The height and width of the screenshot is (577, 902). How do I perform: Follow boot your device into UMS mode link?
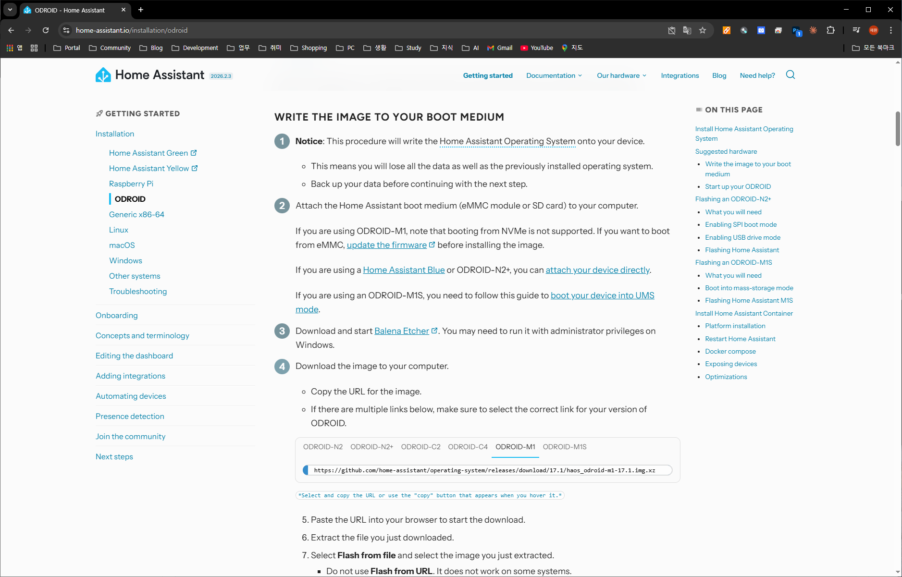pyautogui.click(x=602, y=295)
